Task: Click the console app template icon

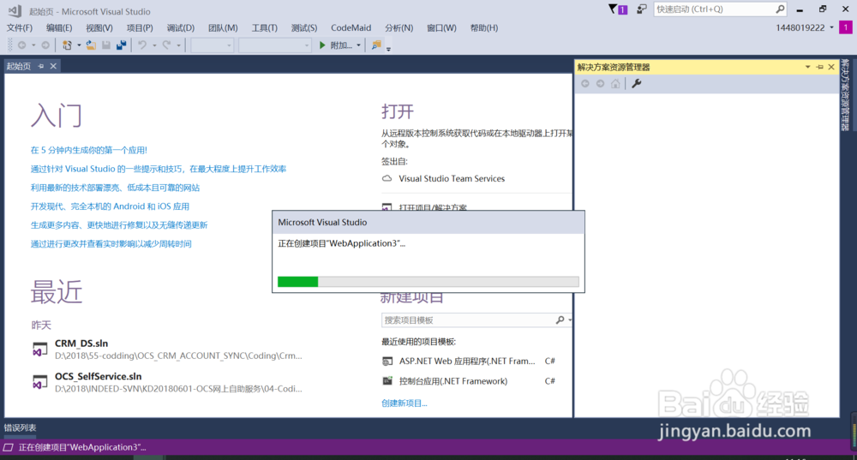Action: point(387,381)
